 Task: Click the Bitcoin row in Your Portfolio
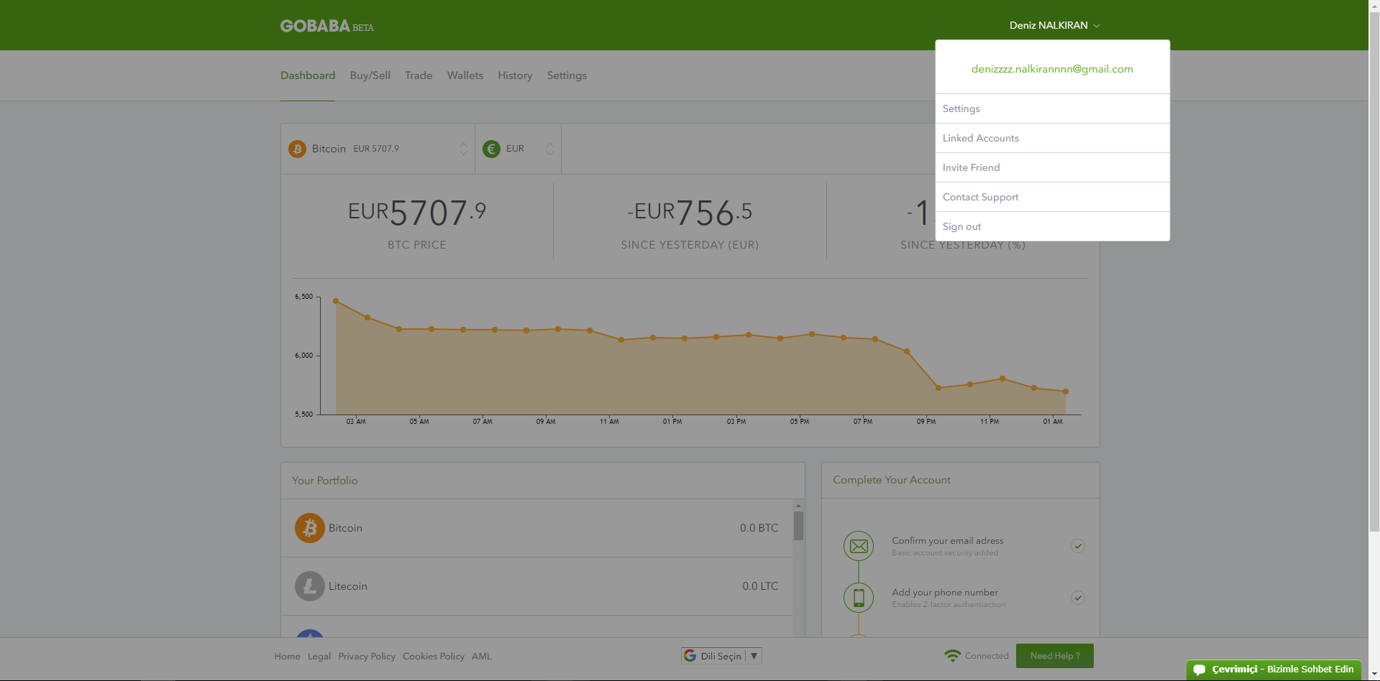pos(536,528)
